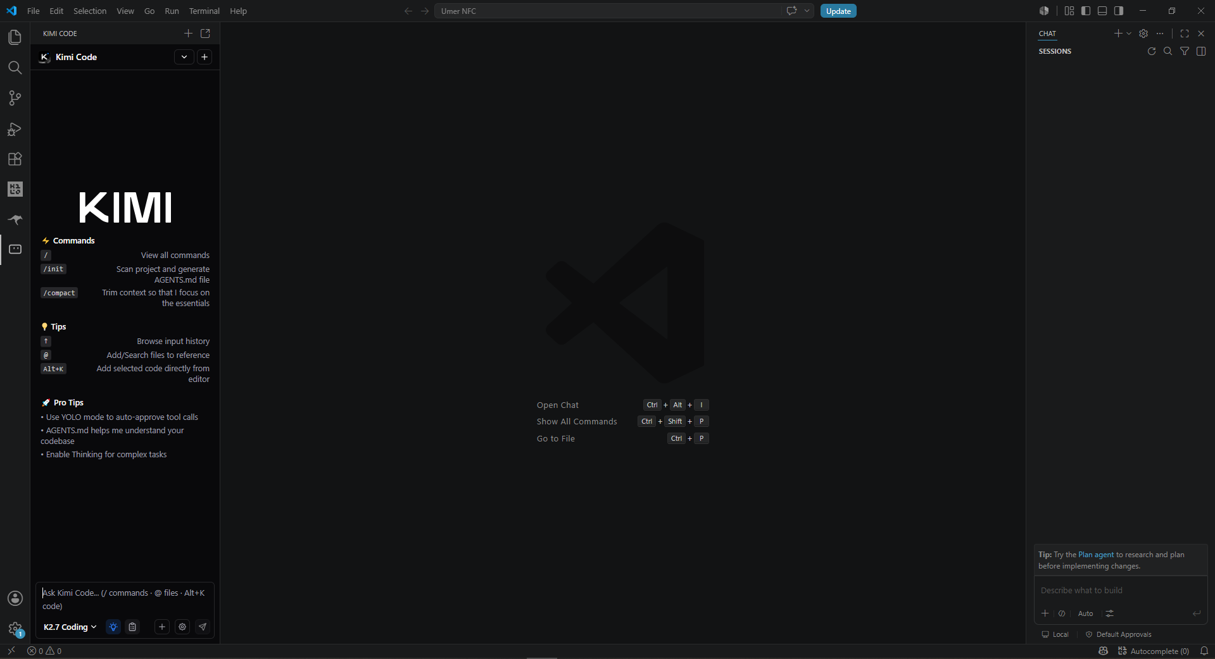Image resolution: width=1215 pixels, height=659 pixels.
Task: Open the Kimi Code activity bar icon
Action: [15, 250]
